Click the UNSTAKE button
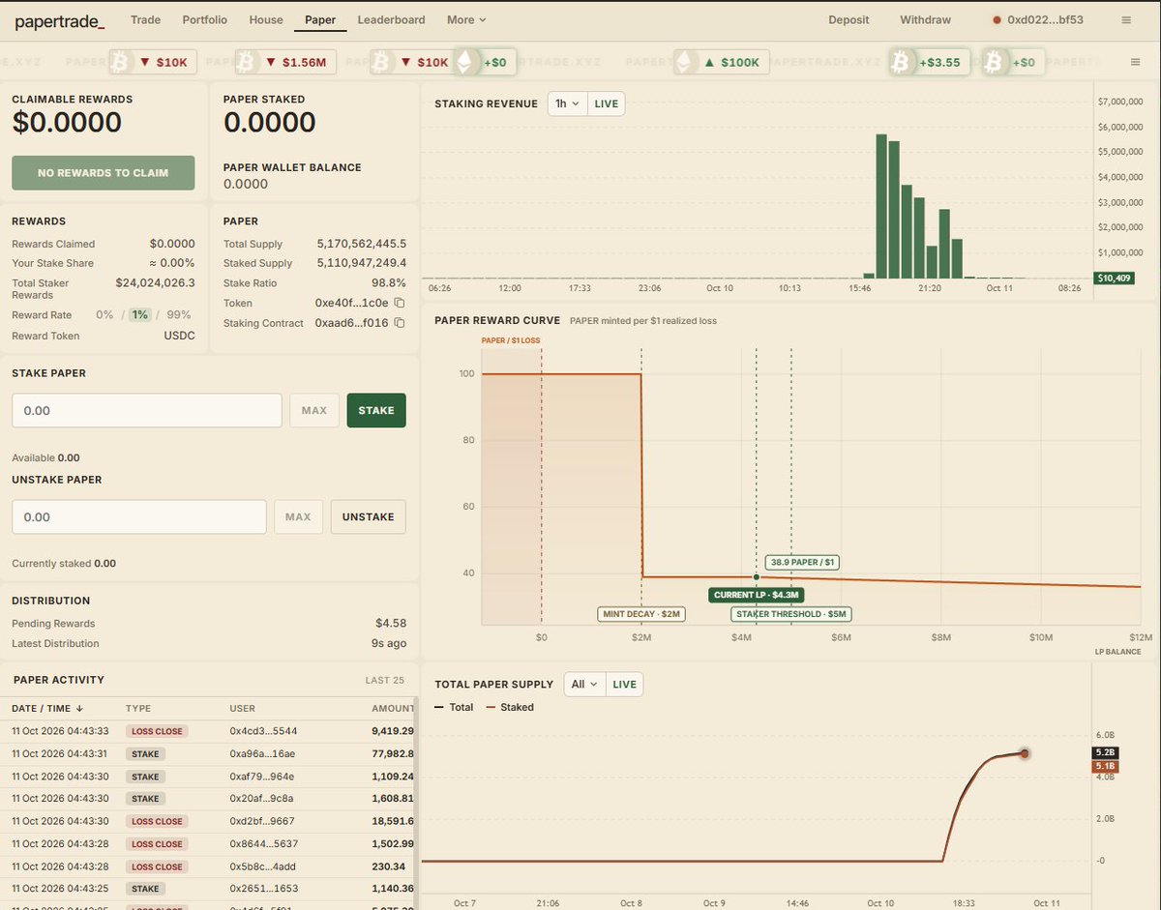The width and height of the screenshot is (1161, 910). point(369,516)
